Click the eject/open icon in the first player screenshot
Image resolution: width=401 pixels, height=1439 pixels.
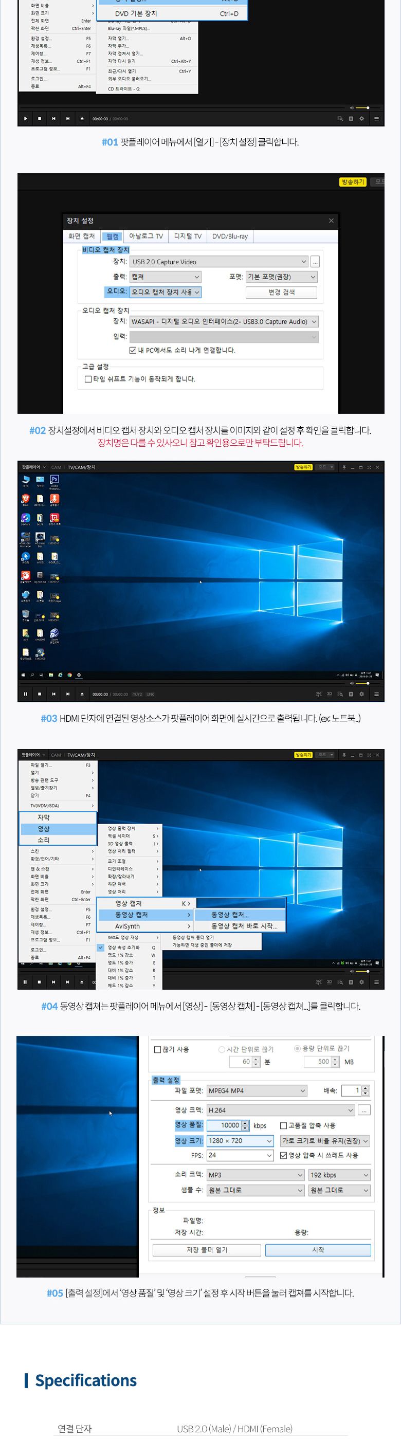pos(82,118)
